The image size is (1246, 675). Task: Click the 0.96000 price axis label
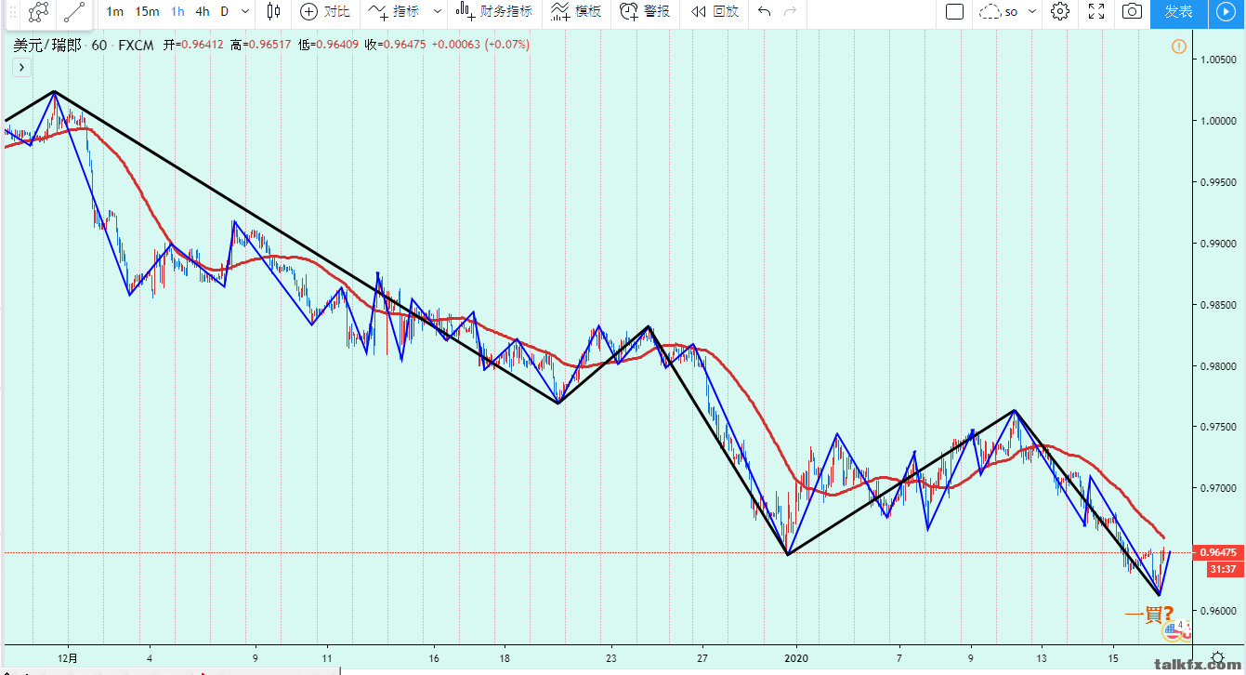pyautogui.click(x=1220, y=612)
